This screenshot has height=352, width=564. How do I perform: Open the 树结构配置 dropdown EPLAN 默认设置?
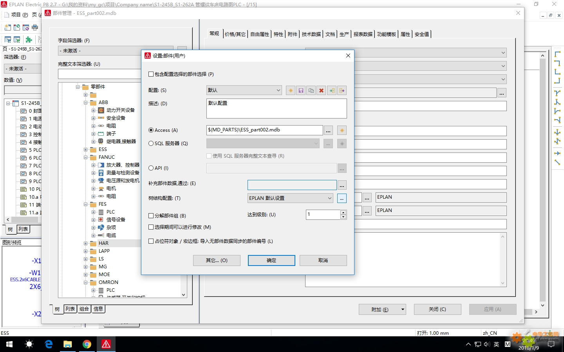(x=290, y=198)
